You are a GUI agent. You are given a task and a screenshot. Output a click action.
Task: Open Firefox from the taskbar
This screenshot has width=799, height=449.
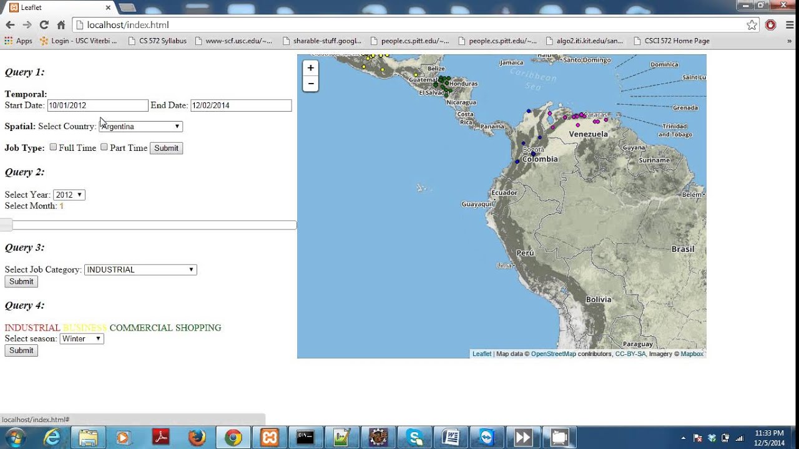pyautogui.click(x=197, y=438)
